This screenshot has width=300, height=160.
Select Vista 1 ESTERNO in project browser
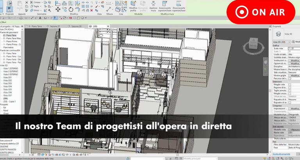pos(10,68)
